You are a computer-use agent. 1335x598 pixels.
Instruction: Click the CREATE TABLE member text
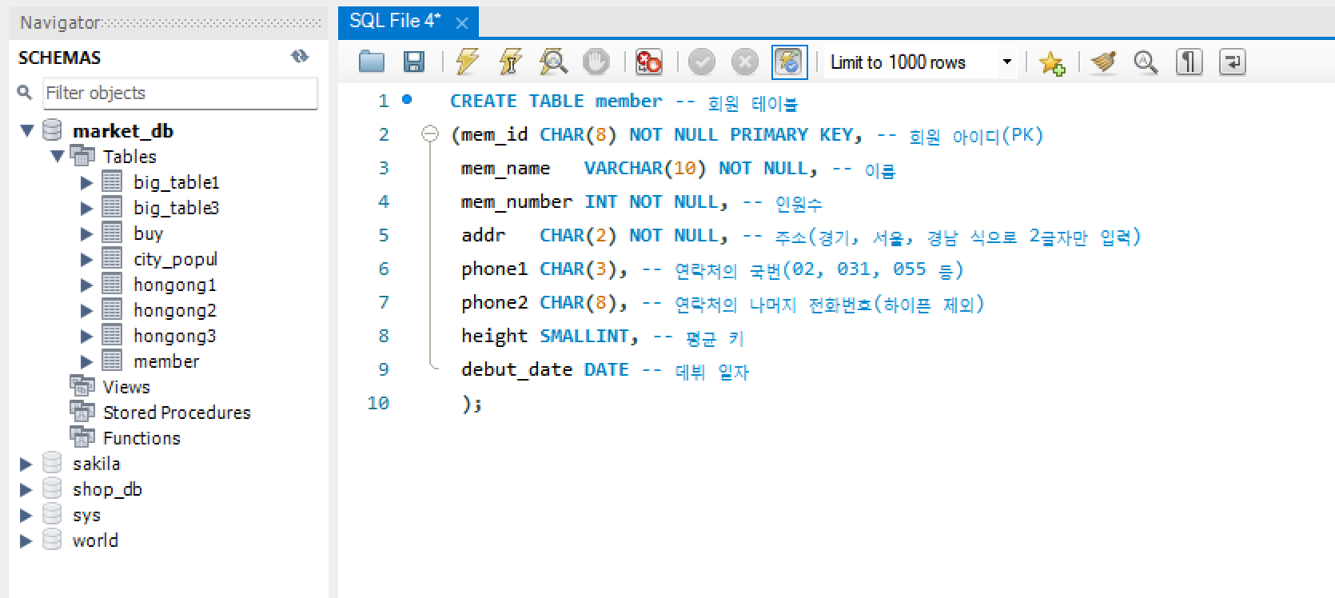click(x=556, y=101)
